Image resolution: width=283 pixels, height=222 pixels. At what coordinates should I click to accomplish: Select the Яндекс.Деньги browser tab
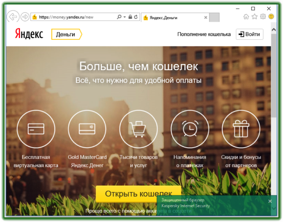(x=175, y=17)
